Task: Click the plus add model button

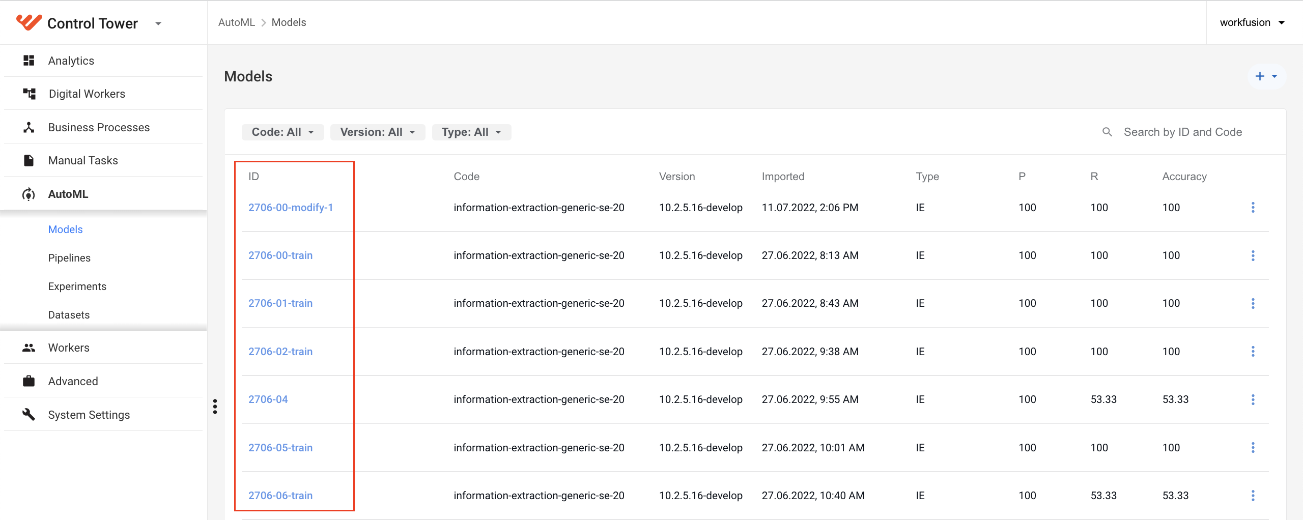Action: point(1266,76)
